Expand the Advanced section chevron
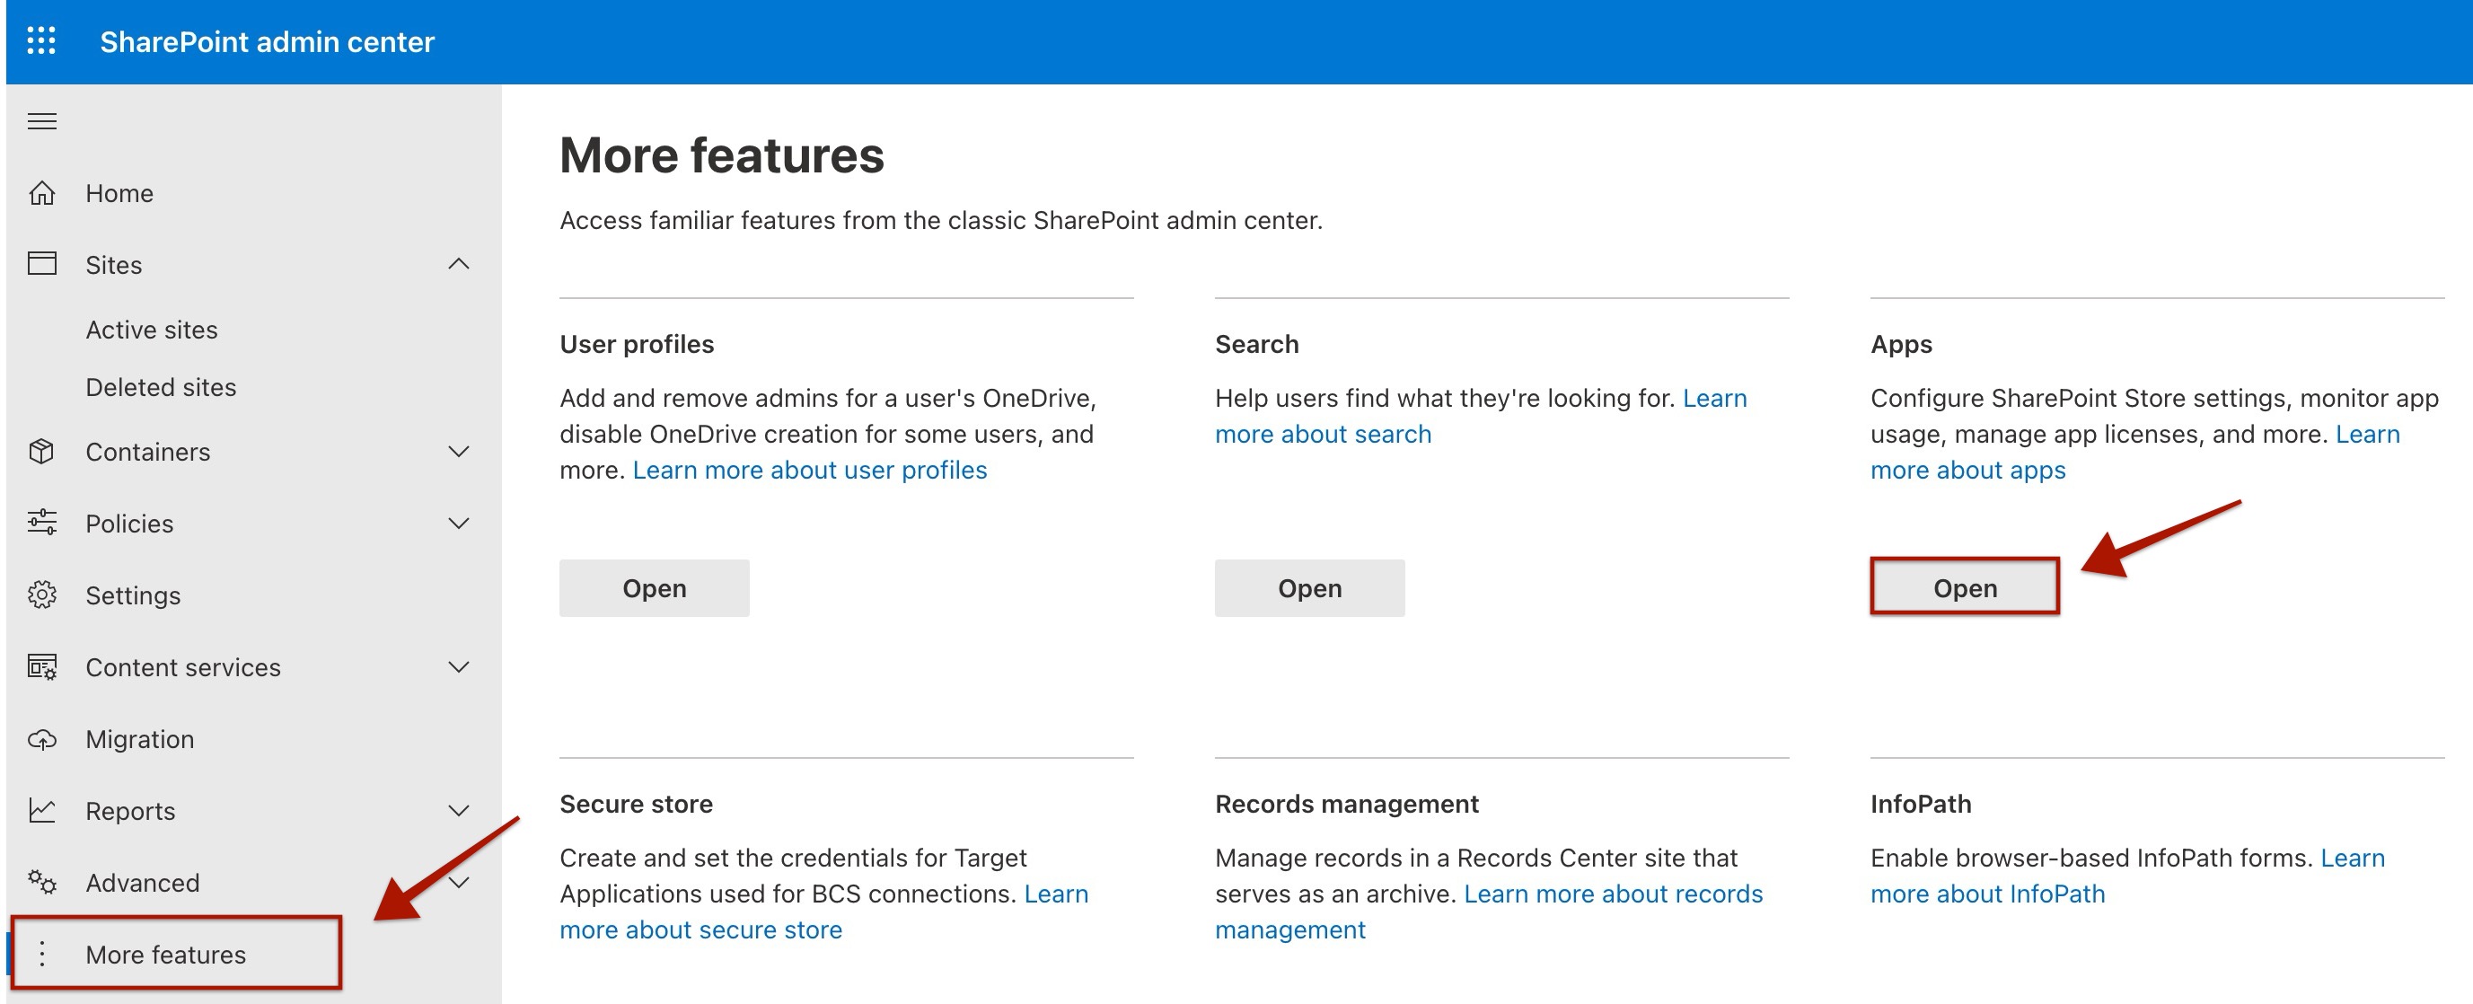The height and width of the screenshot is (1004, 2473). pyautogui.click(x=459, y=882)
